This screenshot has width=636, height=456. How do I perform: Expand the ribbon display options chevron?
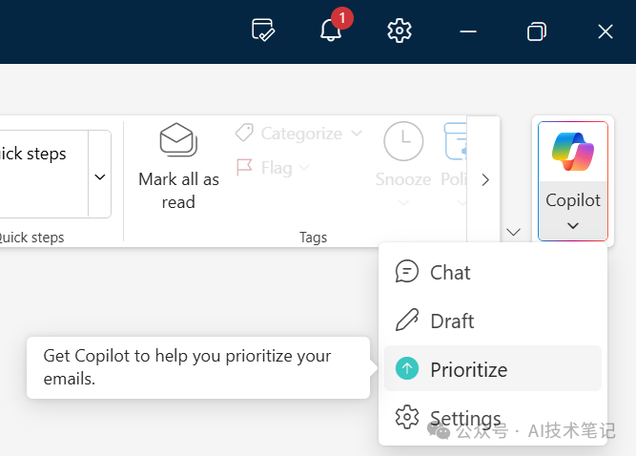point(514,232)
